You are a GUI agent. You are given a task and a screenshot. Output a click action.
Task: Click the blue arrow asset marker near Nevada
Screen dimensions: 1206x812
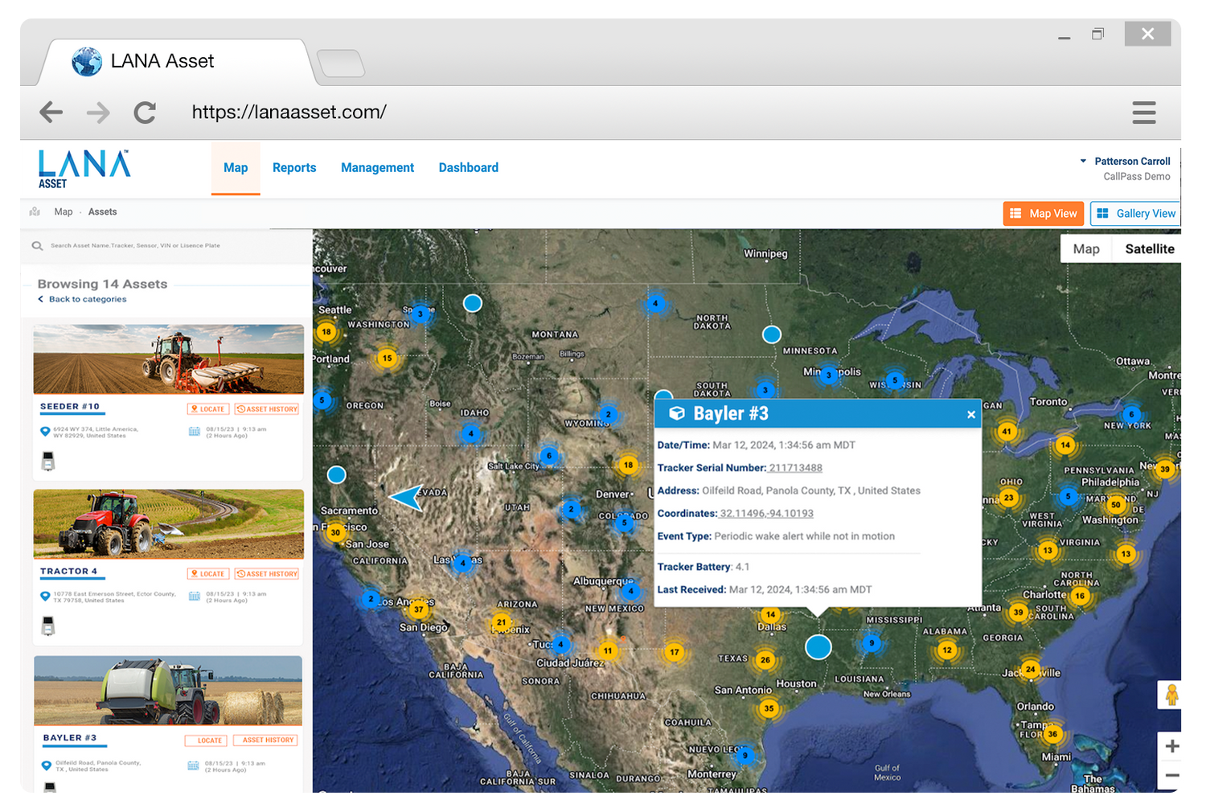(x=408, y=498)
